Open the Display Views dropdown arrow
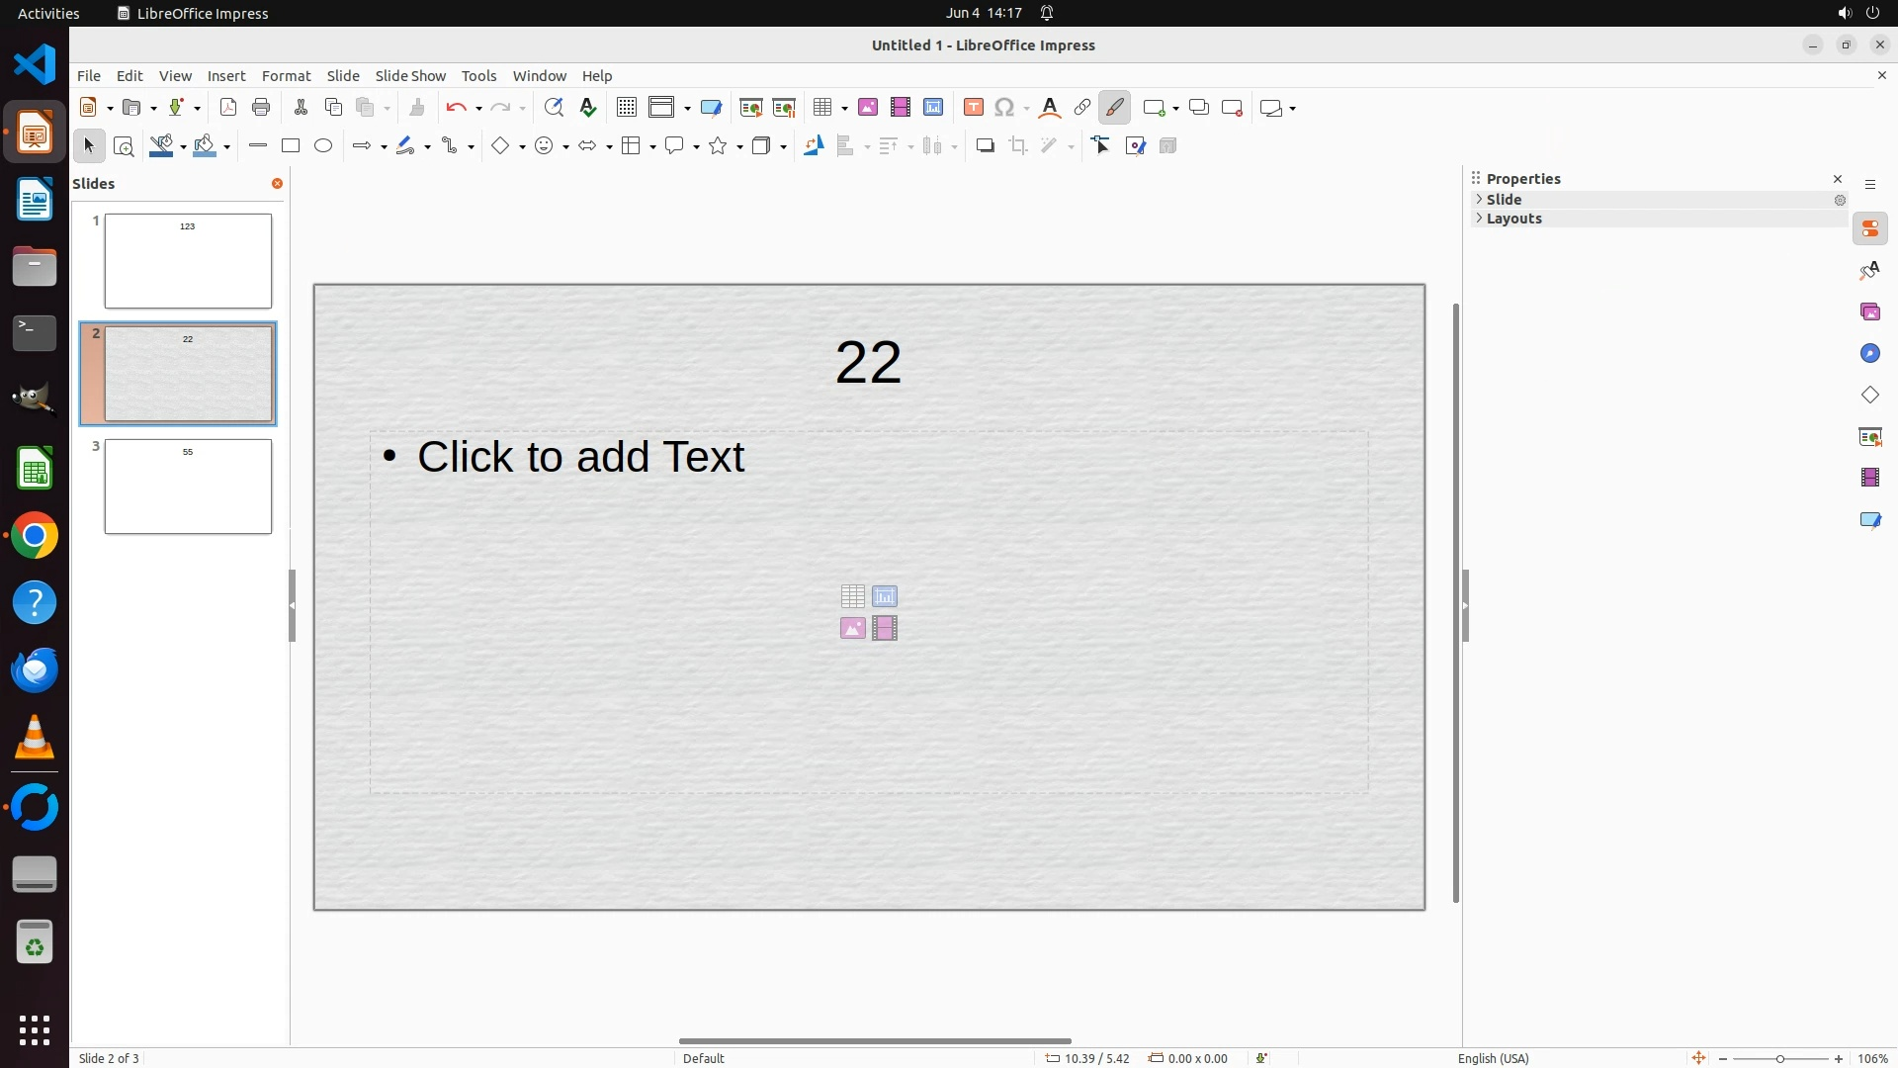Viewport: 1898px width, 1068px height. pos(687,108)
